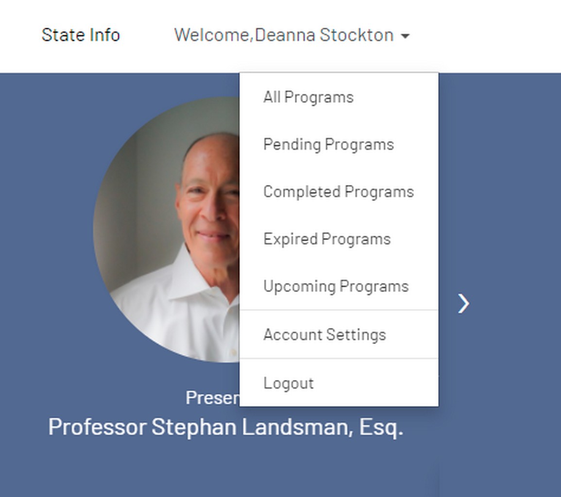561x497 pixels.
Task: Choose All Programs at the top of the menu
Action: (308, 97)
